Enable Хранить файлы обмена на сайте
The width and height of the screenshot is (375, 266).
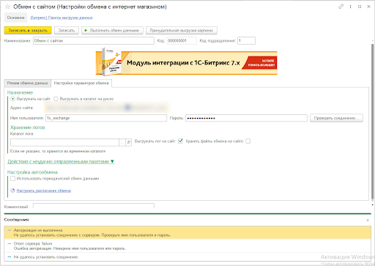pos(248,141)
